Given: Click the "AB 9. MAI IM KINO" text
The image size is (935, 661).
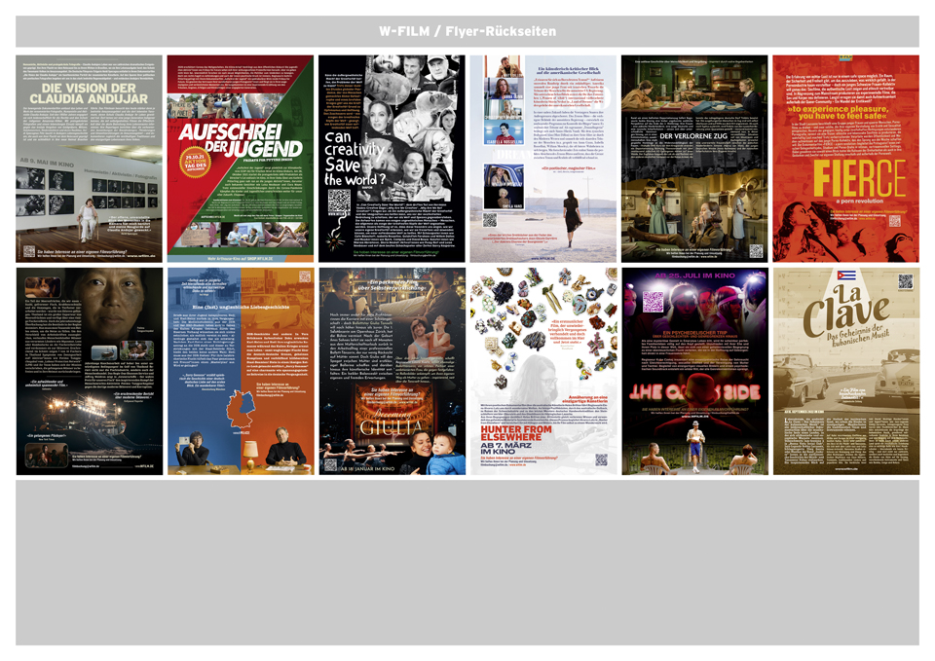Looking at the screenshot, I should pos(47,163).
